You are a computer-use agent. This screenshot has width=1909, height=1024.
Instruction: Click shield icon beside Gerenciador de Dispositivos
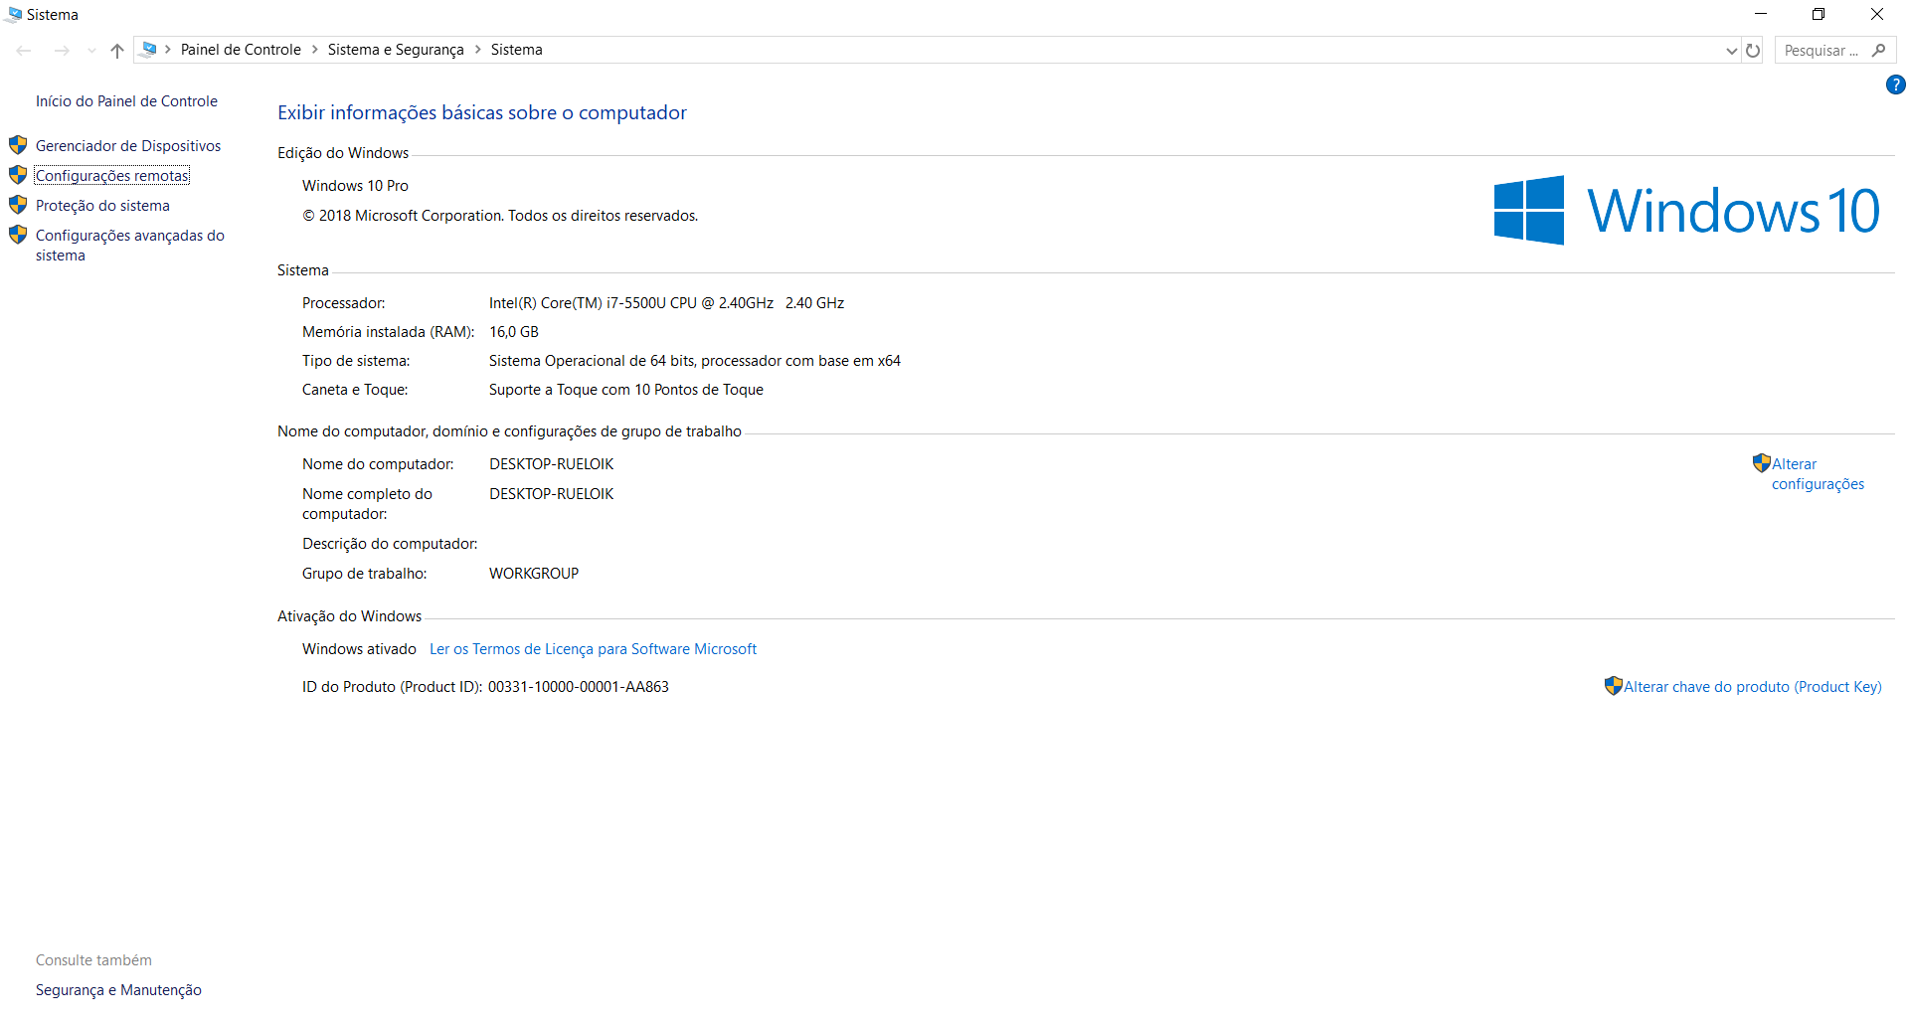pos(18,145)
